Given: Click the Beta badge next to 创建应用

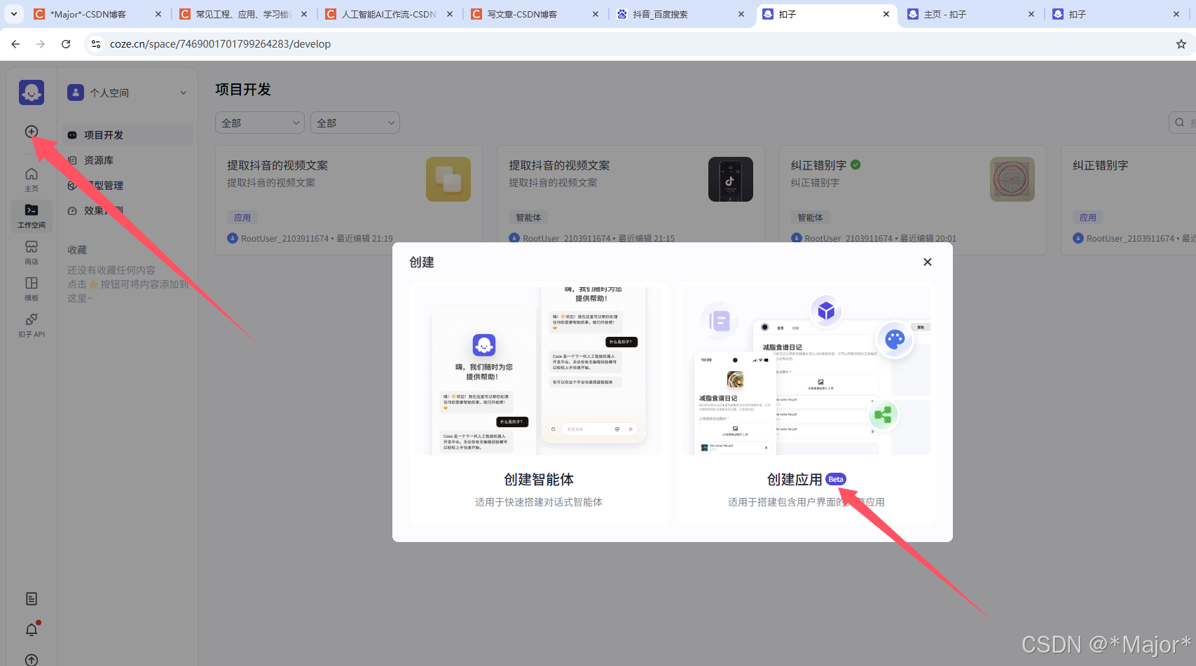Looking at the screenshot, I should click(836, 479).
